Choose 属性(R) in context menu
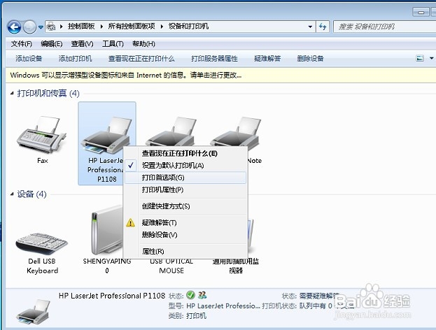The image size is (436, 330). (x=185, y=252)
